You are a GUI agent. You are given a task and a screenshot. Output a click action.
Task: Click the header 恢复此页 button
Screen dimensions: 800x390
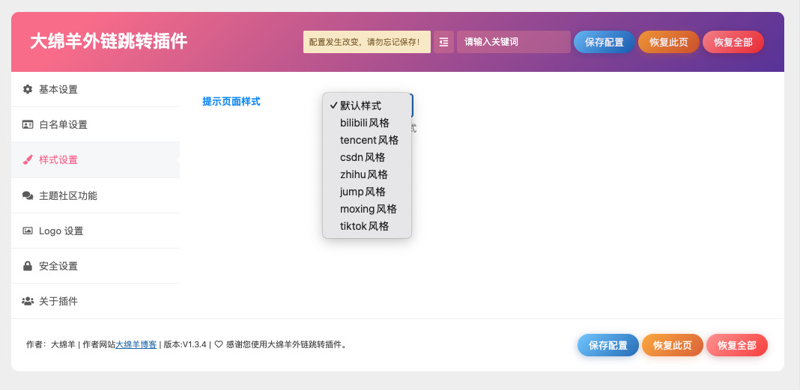[668, 42]
